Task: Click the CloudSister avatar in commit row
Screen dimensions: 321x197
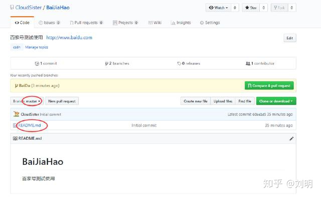Action: click(x=16, y=114)
